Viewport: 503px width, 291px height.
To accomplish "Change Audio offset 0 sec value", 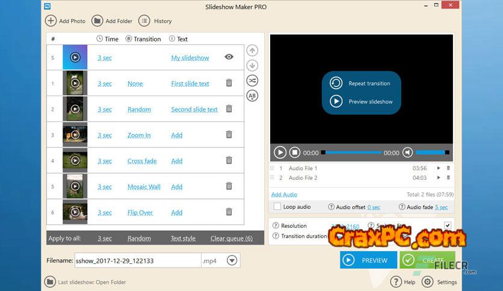I will (374, 207).
